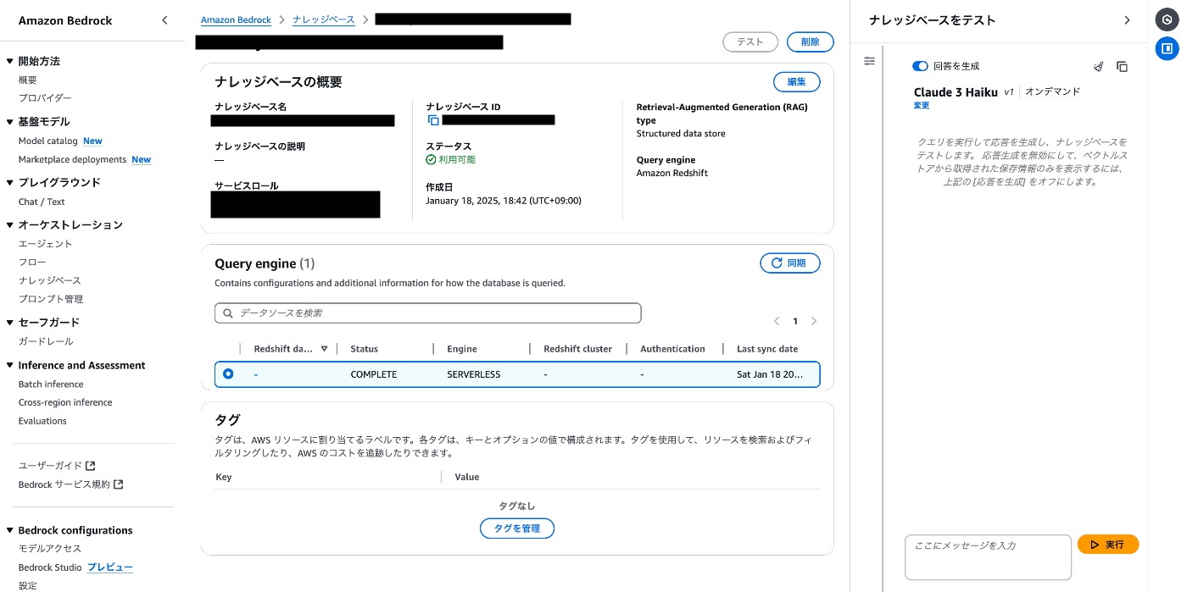Click the Engine column header

(462, 349)
